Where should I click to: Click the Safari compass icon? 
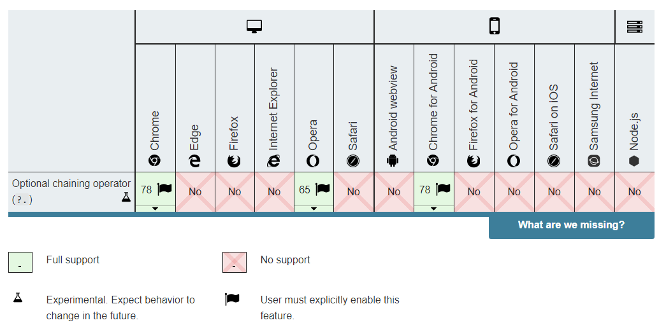point(353,161)
